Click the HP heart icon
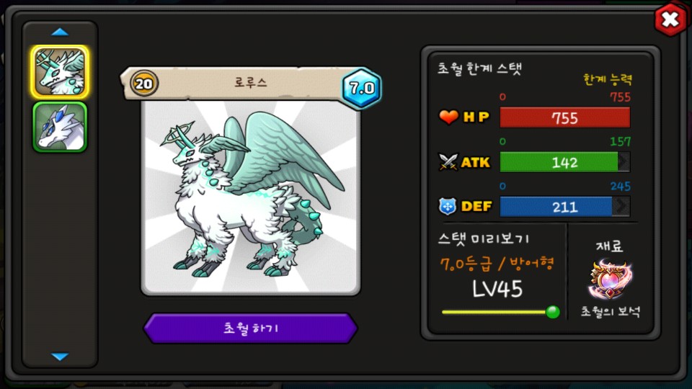Image resolution: width=692 pixels, height=389 pixels. tap(448, 117)
